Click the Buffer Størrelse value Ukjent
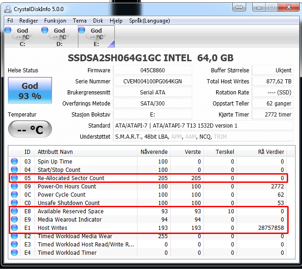 tap(273, 70)
